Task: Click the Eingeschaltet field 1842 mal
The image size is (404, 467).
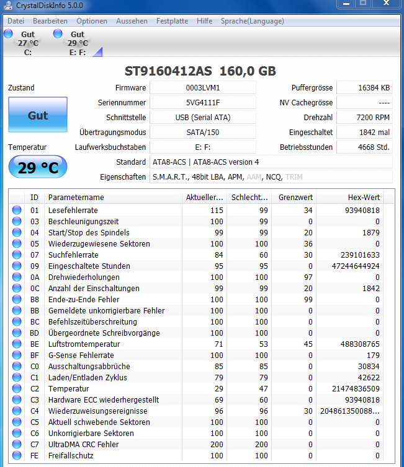Action: click(x=365, y=133)
